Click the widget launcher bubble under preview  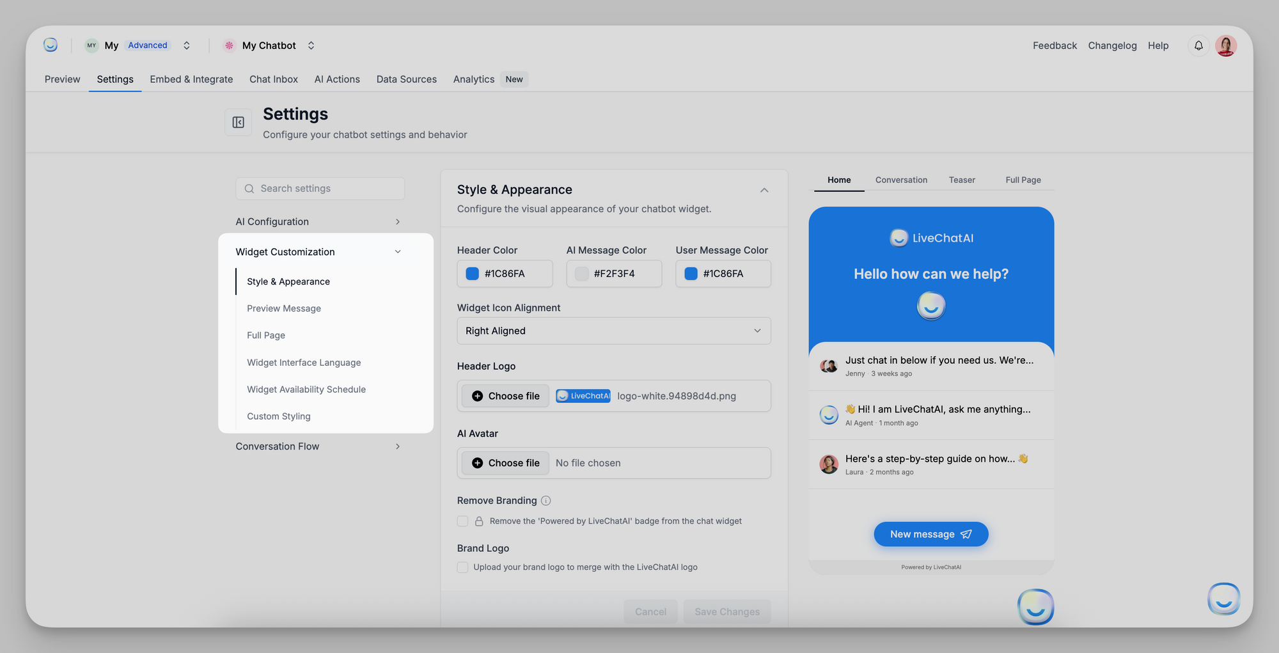click(1035, 606)
